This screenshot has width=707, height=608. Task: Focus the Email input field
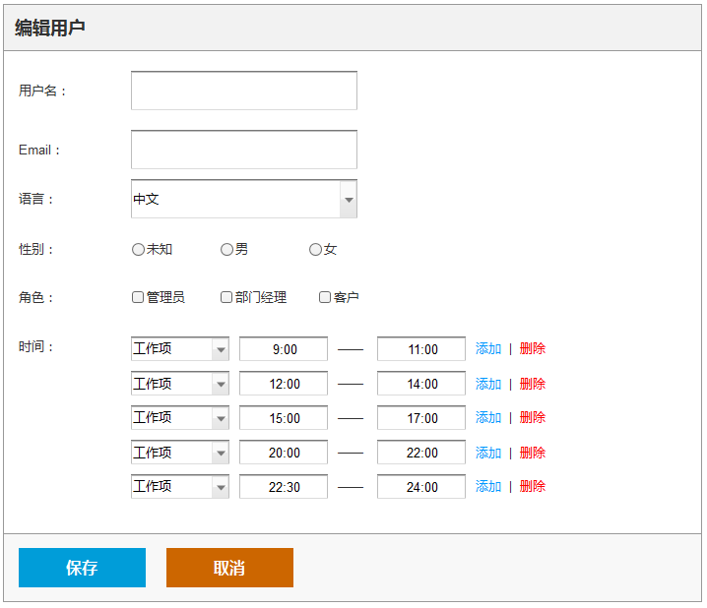tap(244, 150)
